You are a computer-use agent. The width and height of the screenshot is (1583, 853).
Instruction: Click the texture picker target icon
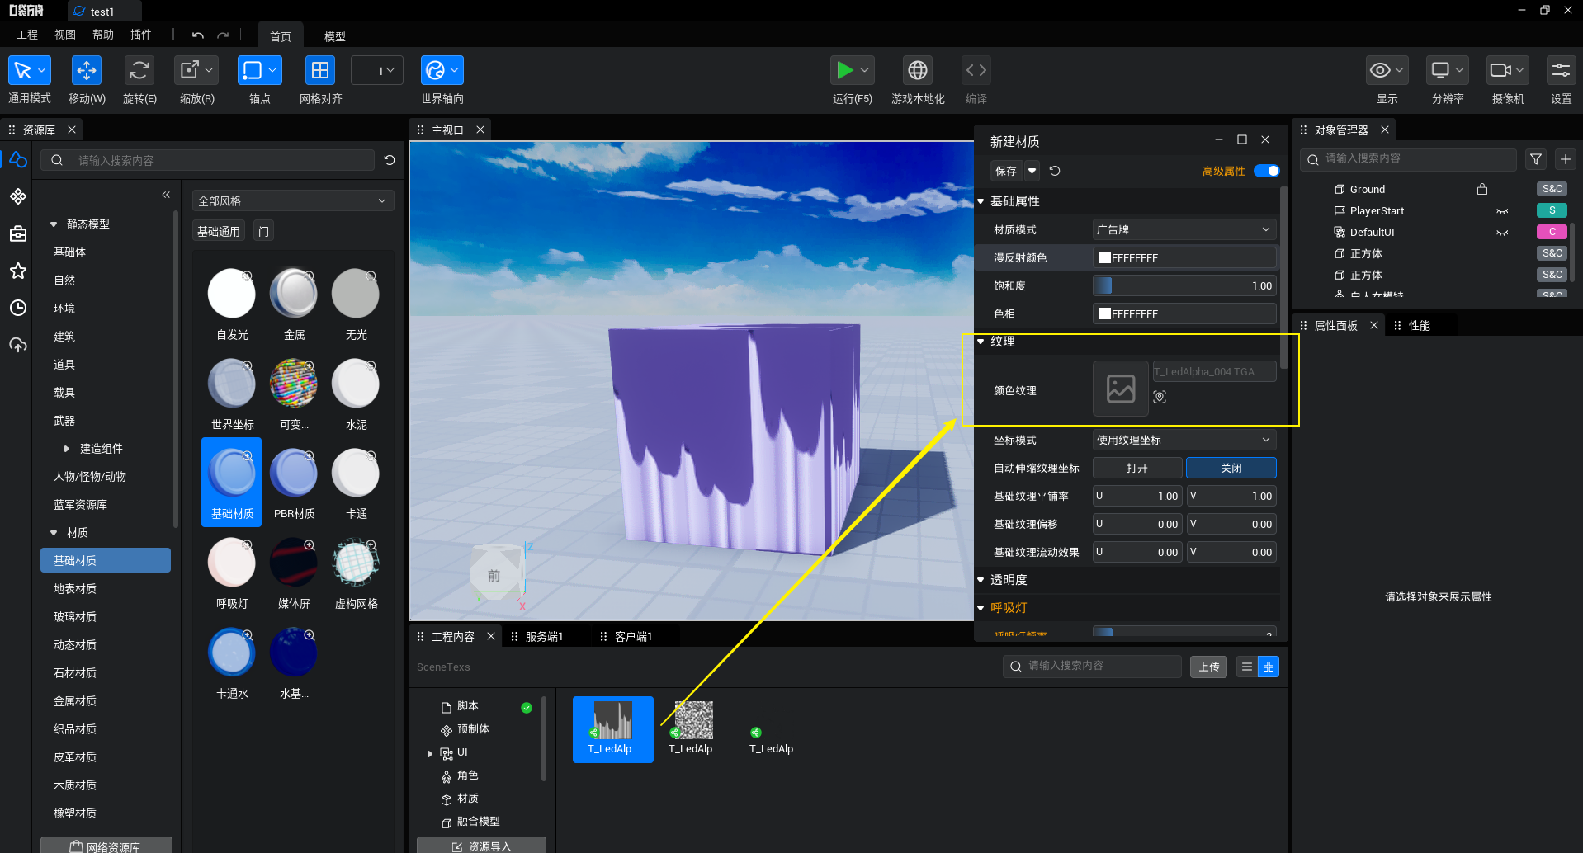point(1160,397)
